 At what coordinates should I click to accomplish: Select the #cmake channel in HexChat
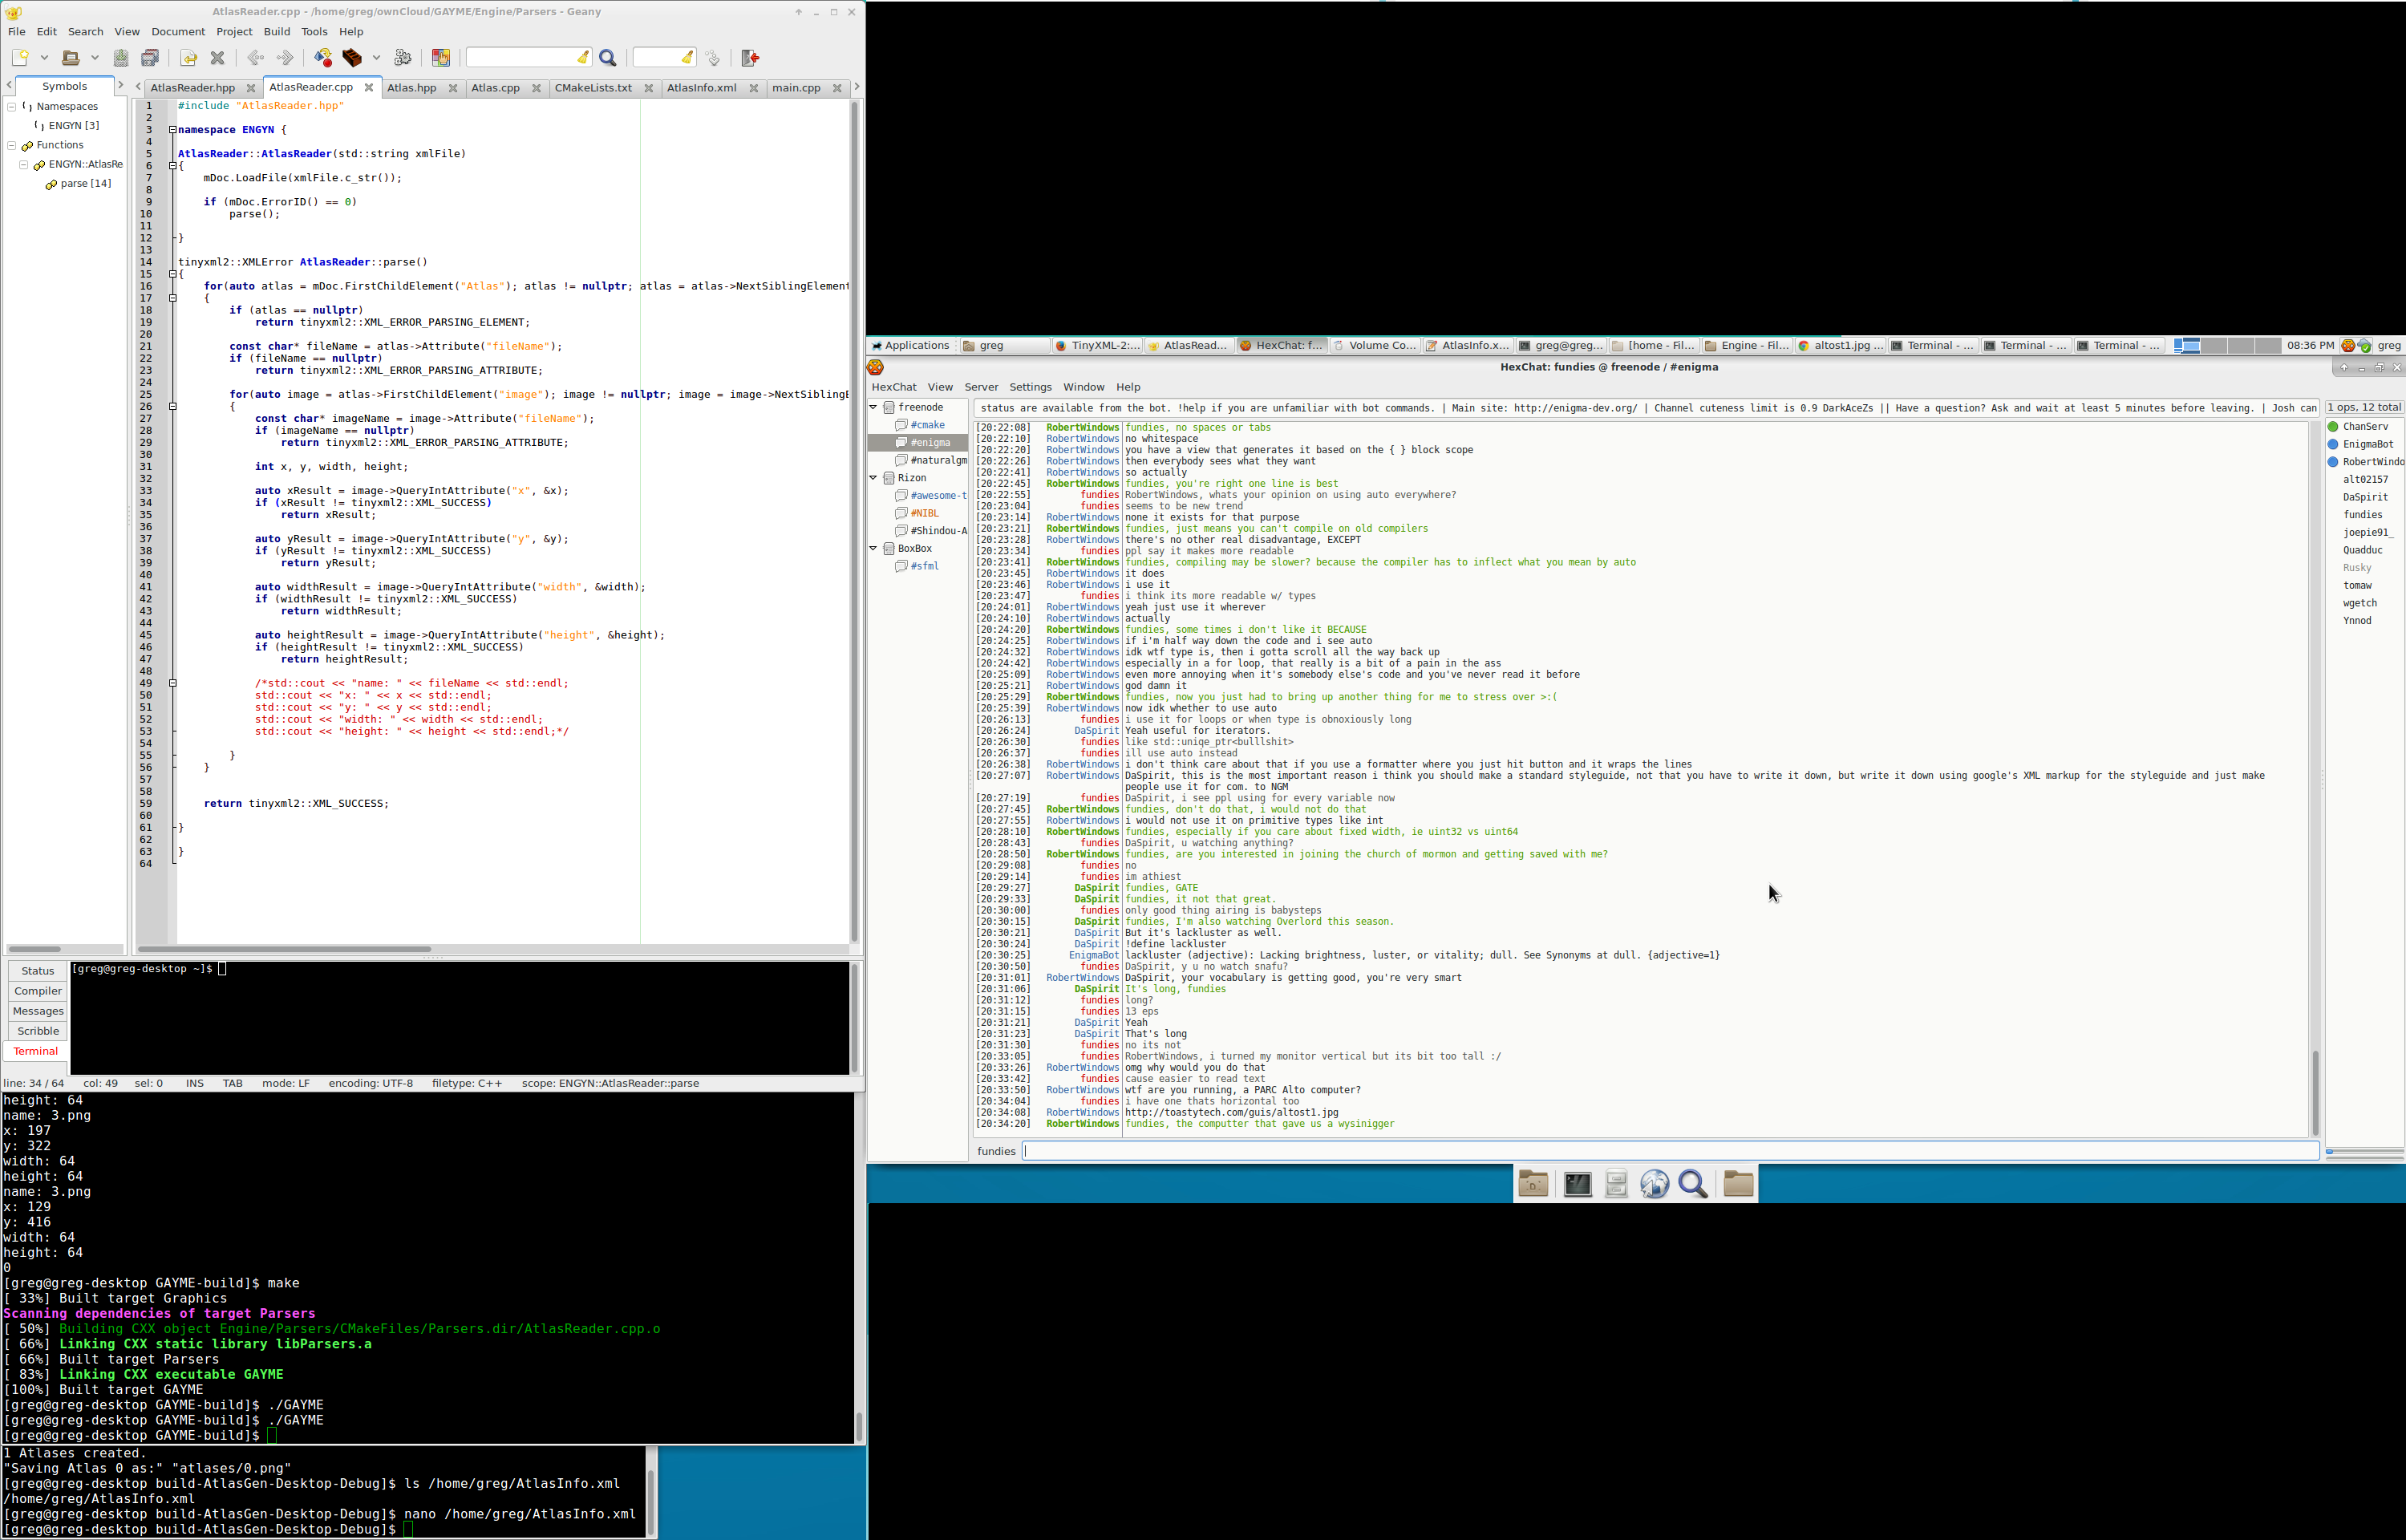[x=928, y=425]
